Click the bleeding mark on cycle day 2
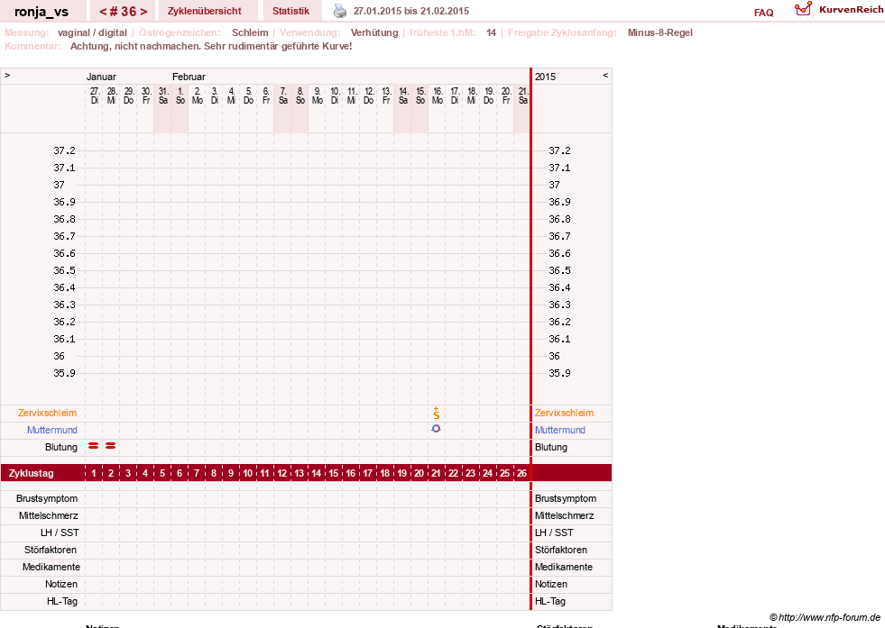Image resolution: width=885 pixels, height=628 pixels. coord(111,446)
